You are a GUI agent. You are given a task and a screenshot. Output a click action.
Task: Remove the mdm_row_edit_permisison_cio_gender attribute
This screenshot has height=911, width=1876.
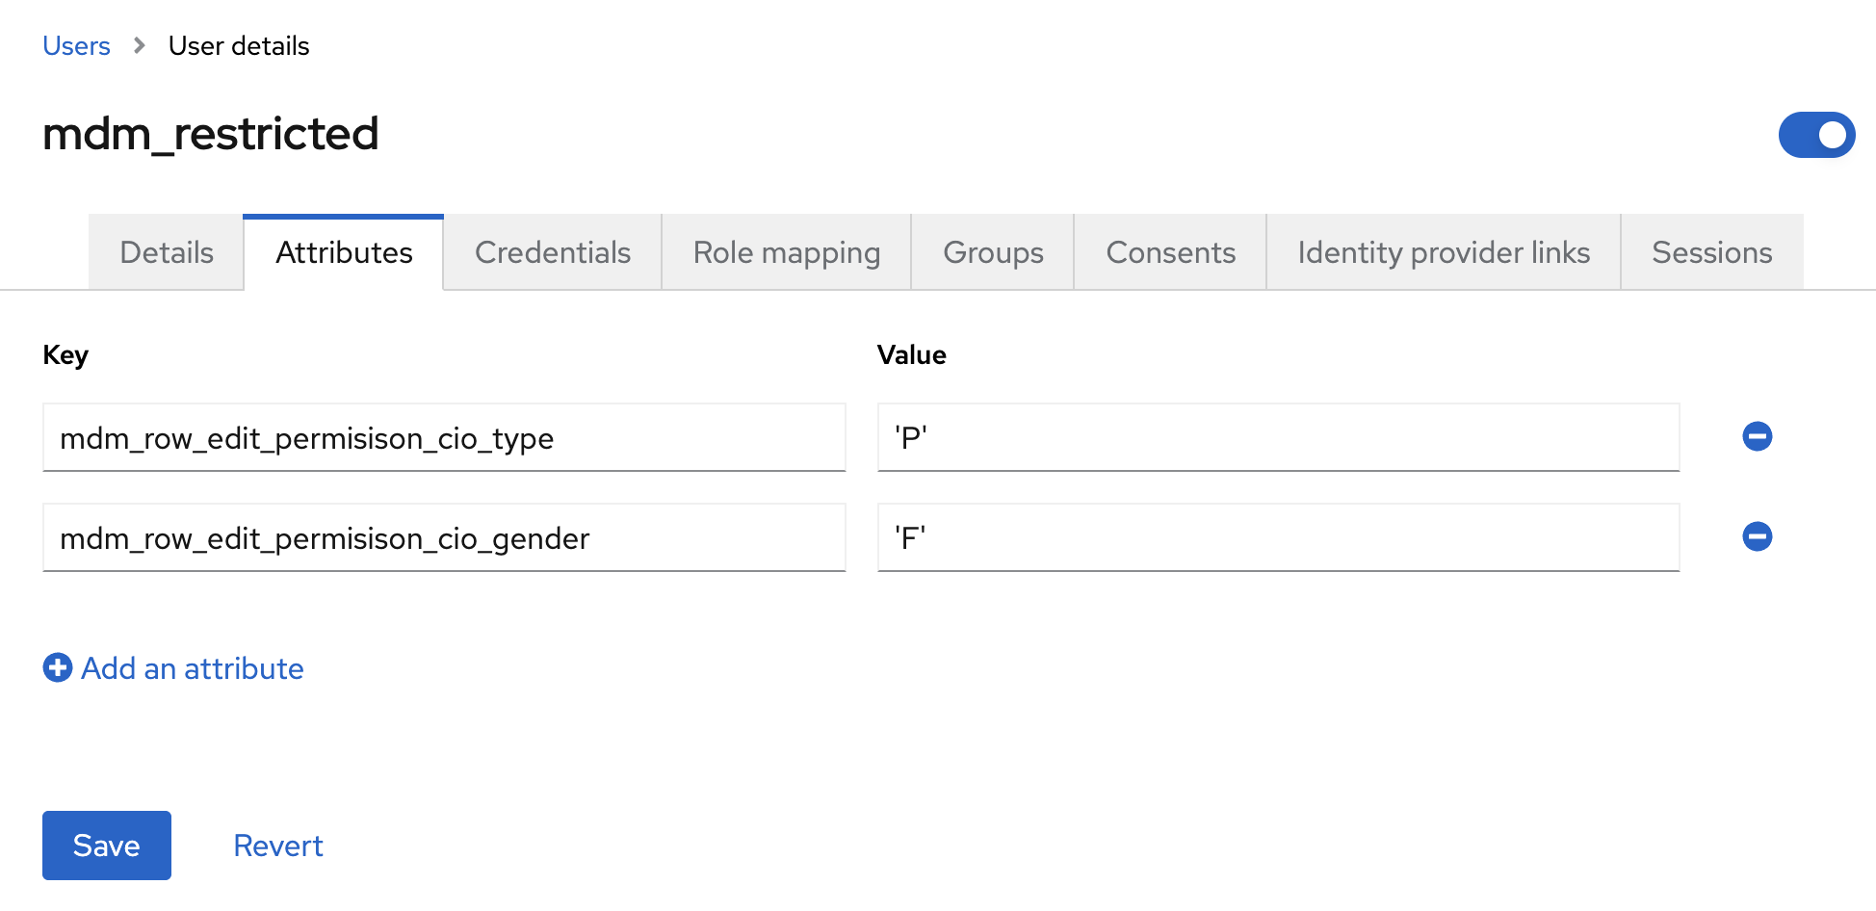click(x=1758, y=537)
